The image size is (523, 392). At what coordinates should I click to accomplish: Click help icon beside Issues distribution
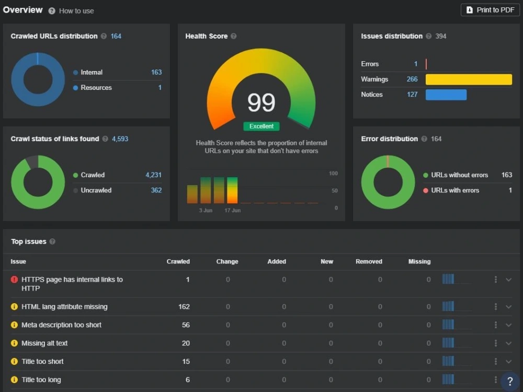429,36
